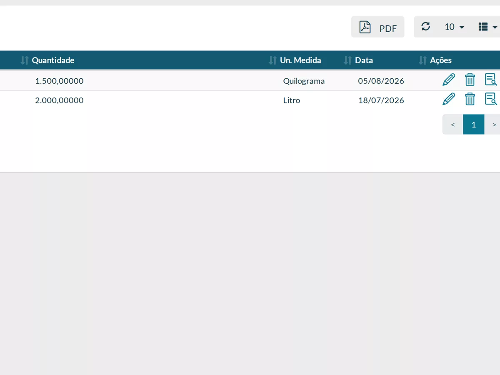Select the date 05/08/2026
The height and width of the screenshot is (375, 500).
[381, 81]
